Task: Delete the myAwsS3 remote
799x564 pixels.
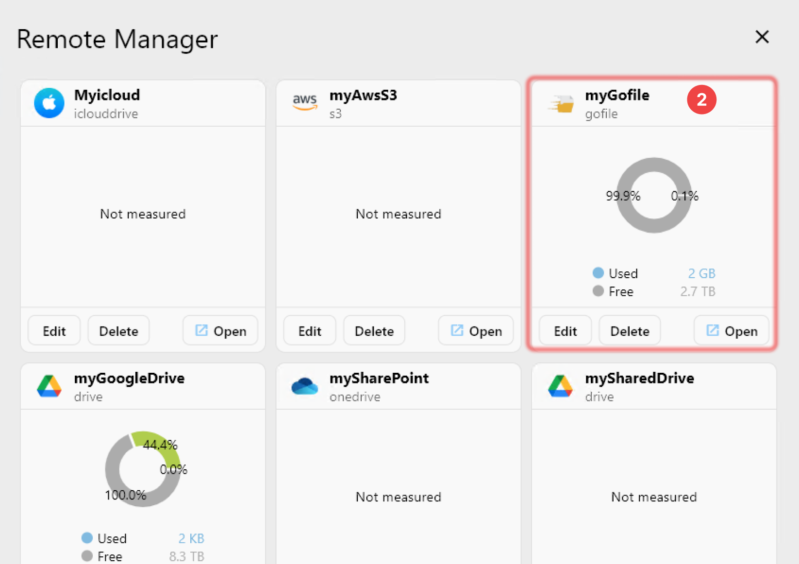Action: (374, 331)
